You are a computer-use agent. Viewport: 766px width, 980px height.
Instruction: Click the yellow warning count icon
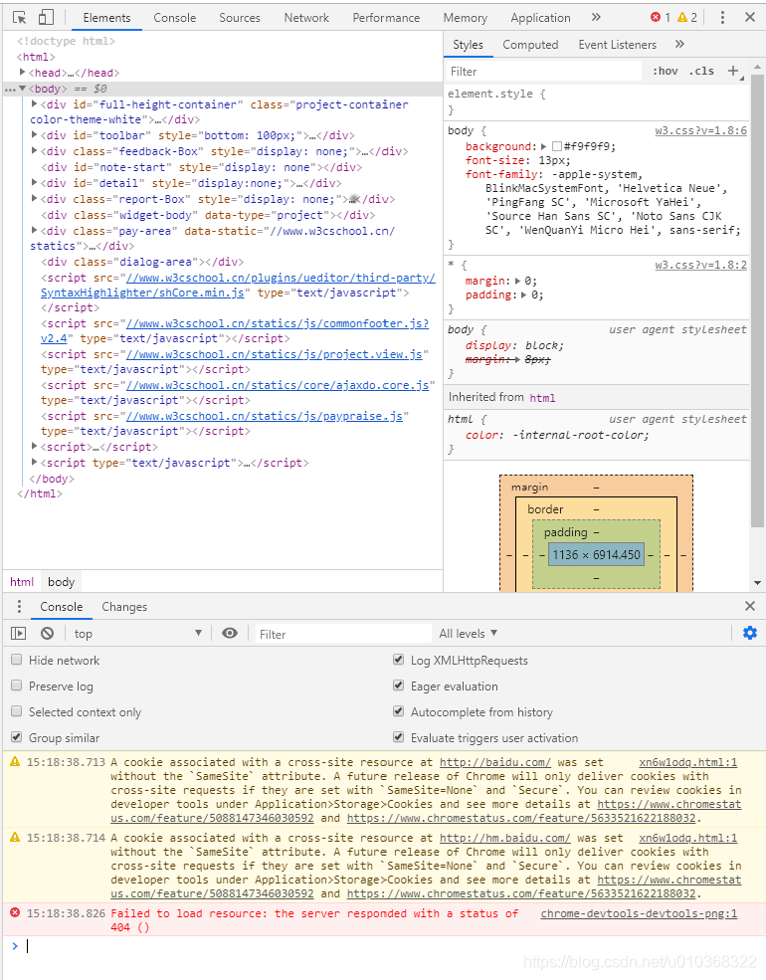tap(682, 18)
